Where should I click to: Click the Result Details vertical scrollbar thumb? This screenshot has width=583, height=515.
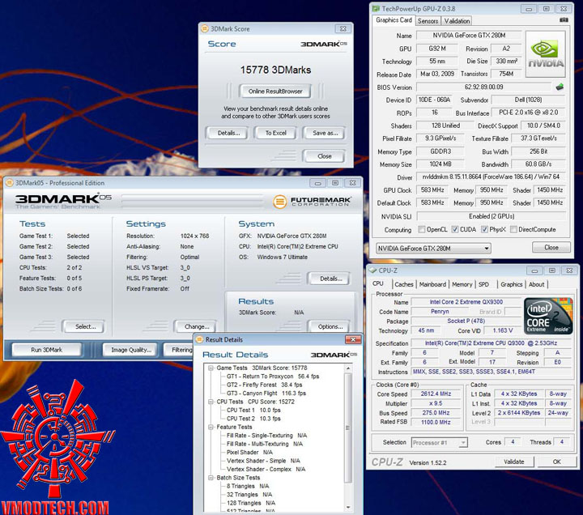(348, 428)
